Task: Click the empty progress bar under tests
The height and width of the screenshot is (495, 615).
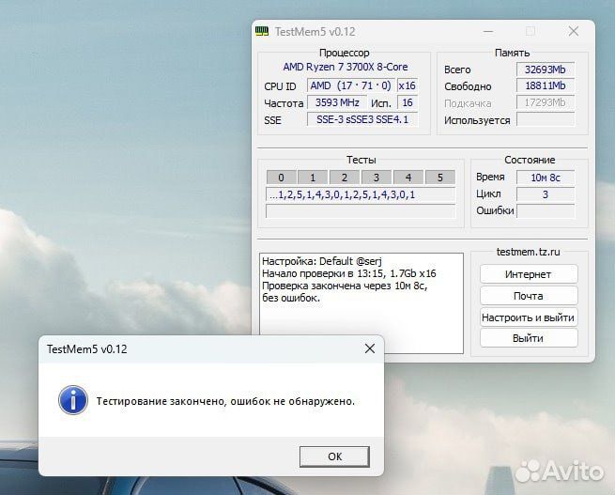Action: click(361, 211)
